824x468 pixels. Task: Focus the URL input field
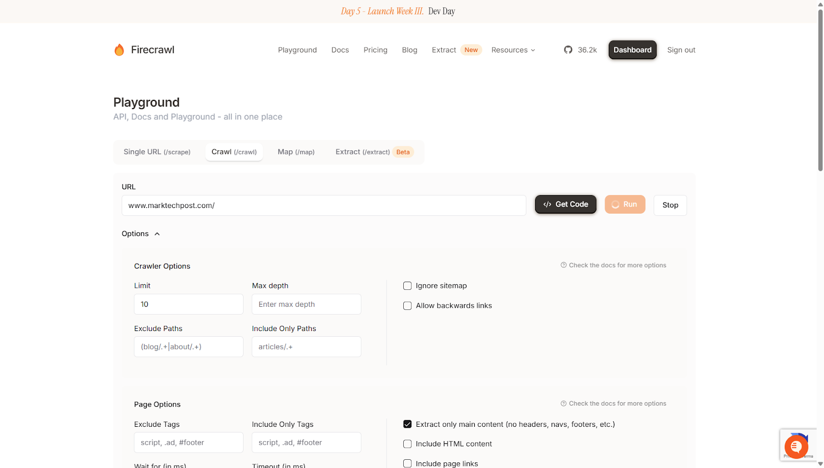[x=324, y=205]
